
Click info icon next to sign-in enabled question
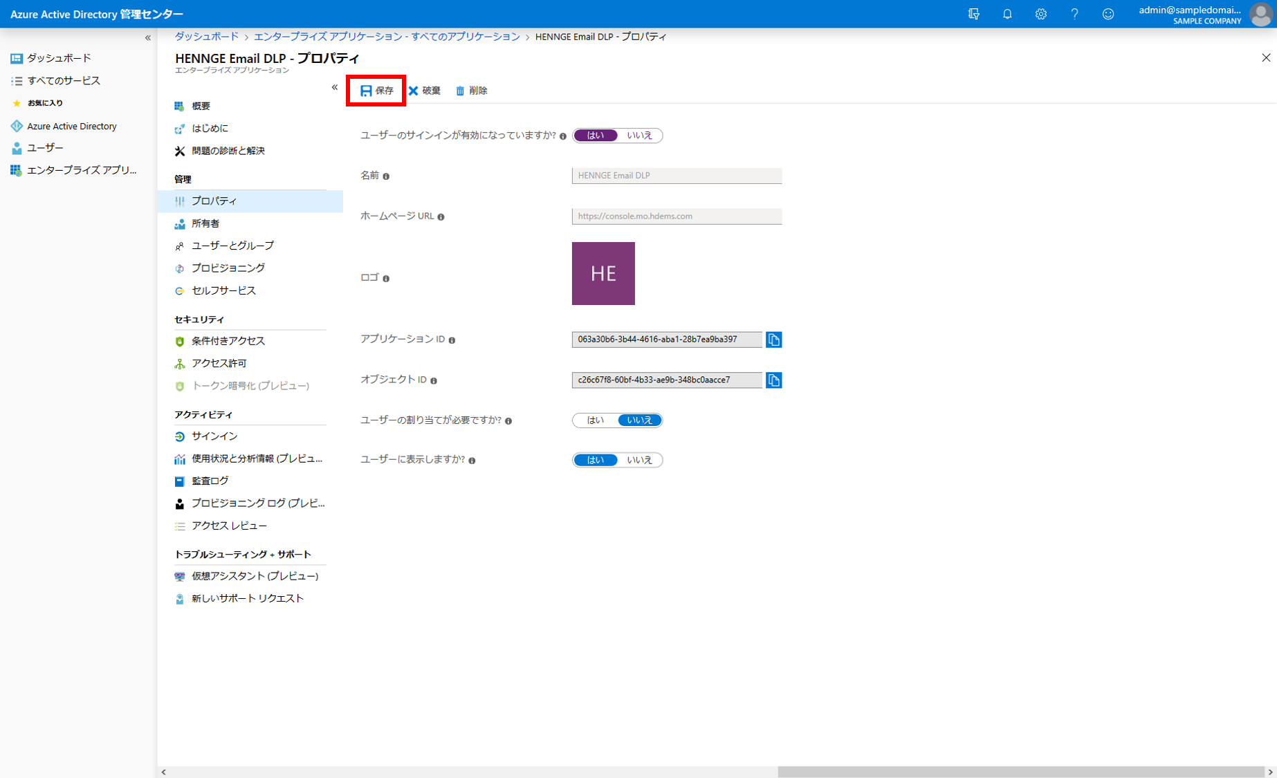click(563, 136)
